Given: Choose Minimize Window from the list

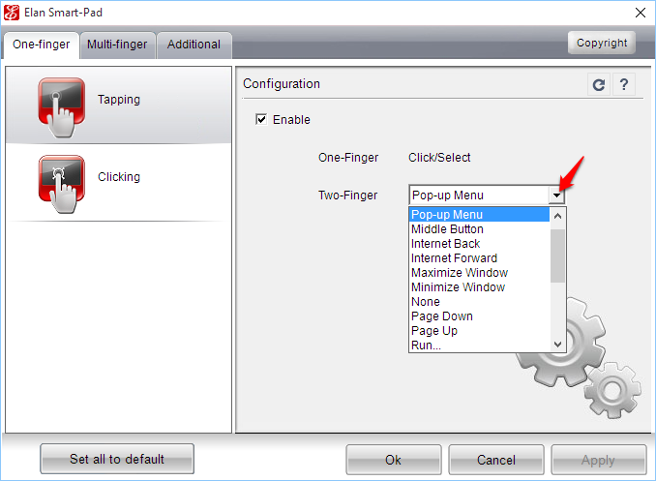Looking at the screenshot, I should (x=479, y=287).
